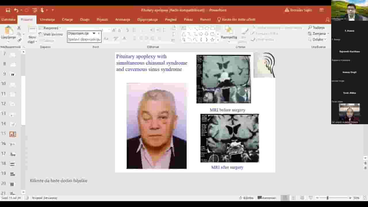Click the tell-me search lightbulb box
Screen dimensions: 368x207
(236, 20)
